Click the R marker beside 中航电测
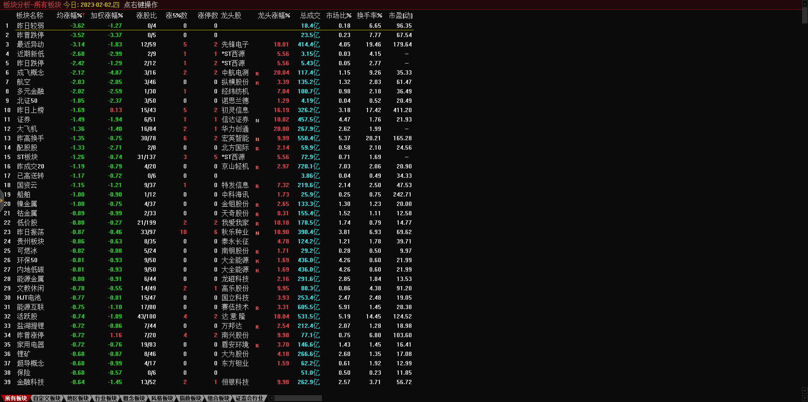The image size is (808, 402). [x=257, y=74]
